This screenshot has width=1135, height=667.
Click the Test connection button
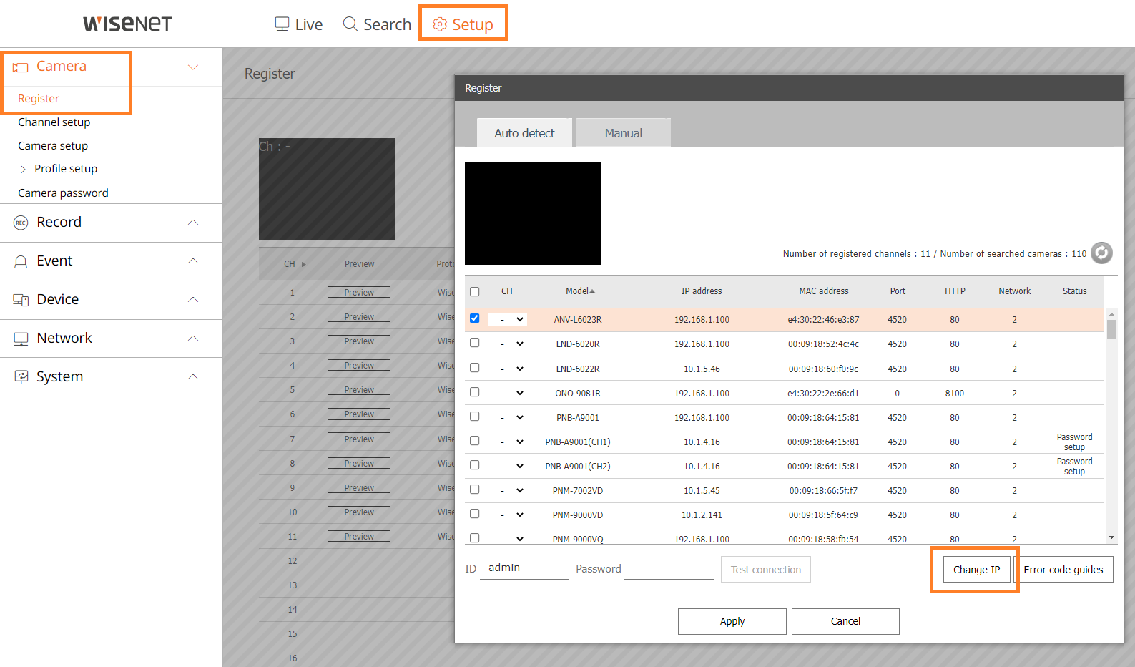(x=766, y=570)
